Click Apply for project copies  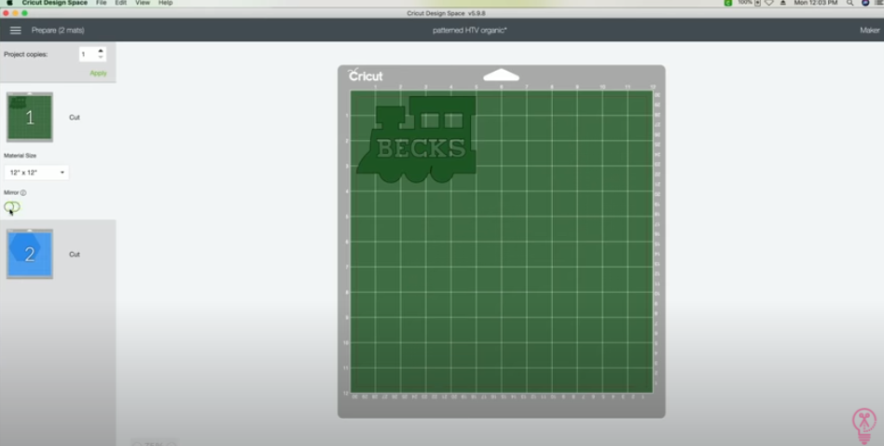[x=98, y=74]
